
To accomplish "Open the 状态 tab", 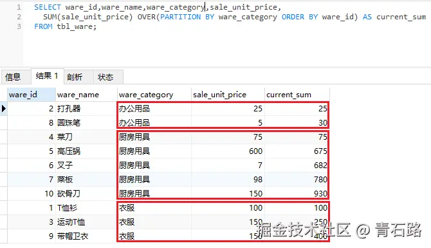I will (108, 77).
